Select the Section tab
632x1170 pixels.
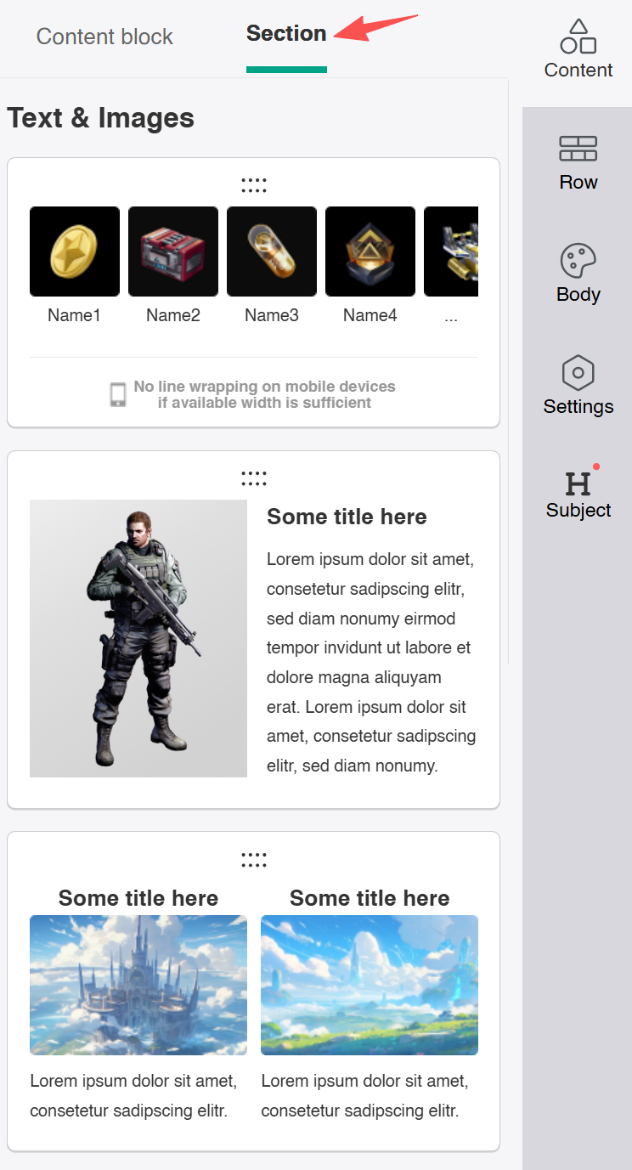286,33
